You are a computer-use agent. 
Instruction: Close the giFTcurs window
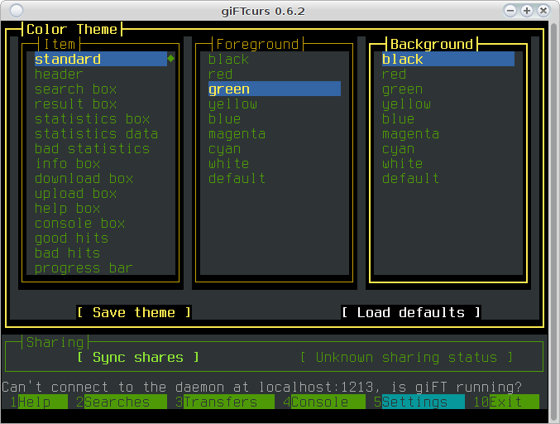coord(543,11)
